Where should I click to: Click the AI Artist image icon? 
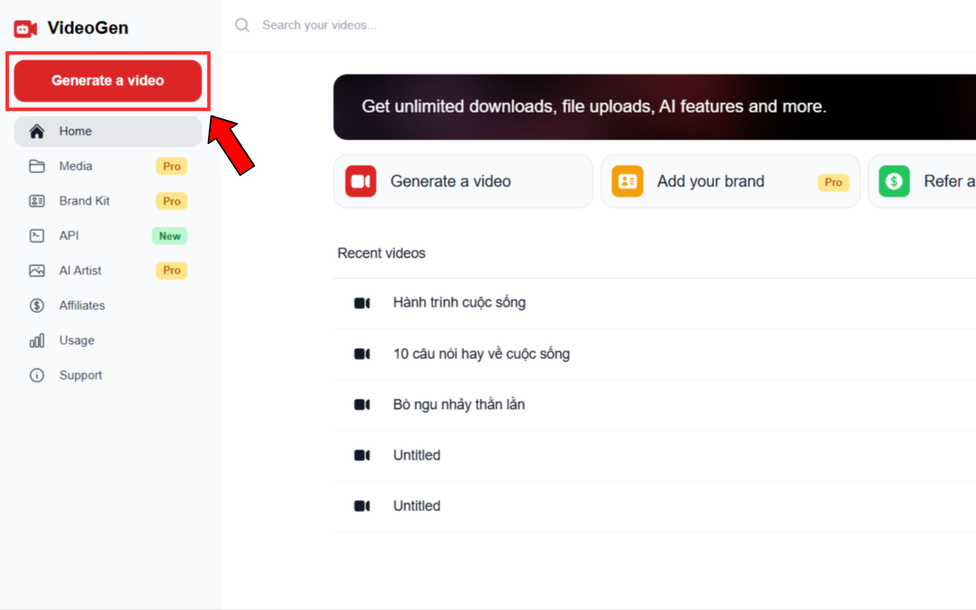tap(37, 270)
